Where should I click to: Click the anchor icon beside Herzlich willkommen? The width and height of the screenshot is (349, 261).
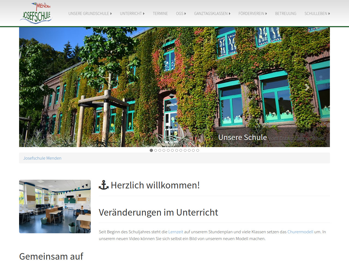click(104, 185)
